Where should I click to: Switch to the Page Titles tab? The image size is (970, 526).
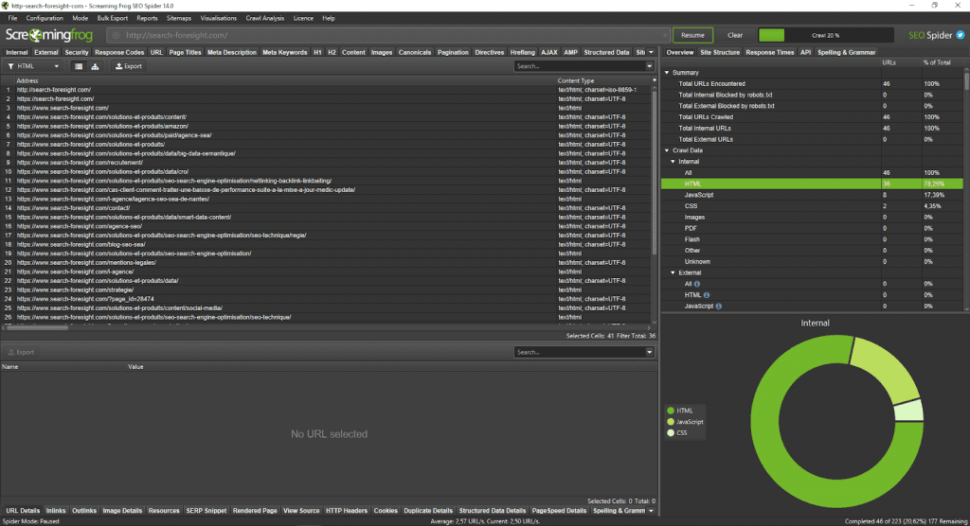[185, 53]
